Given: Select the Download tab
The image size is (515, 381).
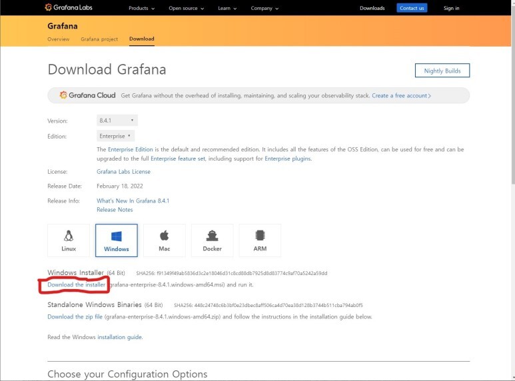Looking at the screenshot, I should (x=141, y=39).
